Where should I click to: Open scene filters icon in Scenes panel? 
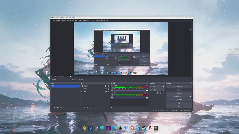(58, 107)
